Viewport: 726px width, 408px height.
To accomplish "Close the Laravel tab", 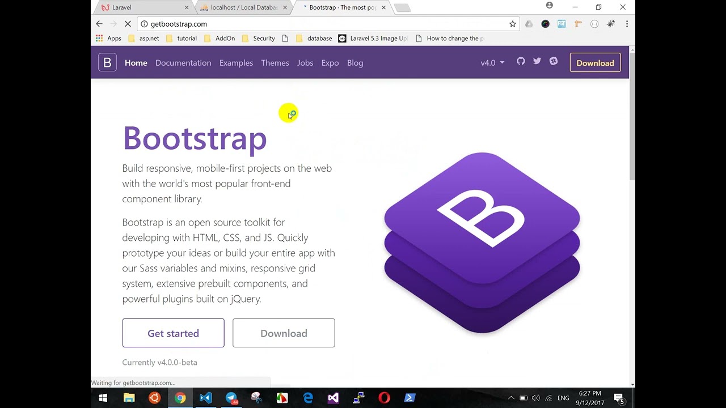I will (187, 7).
